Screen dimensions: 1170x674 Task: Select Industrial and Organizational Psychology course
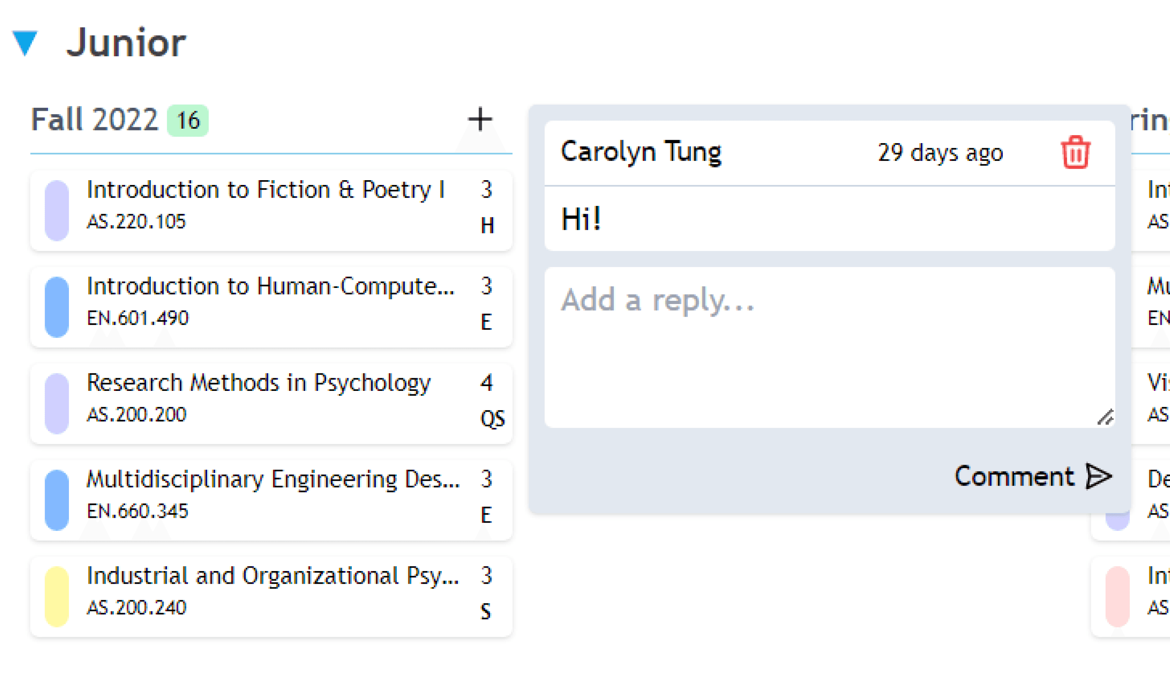coord(272,597)
